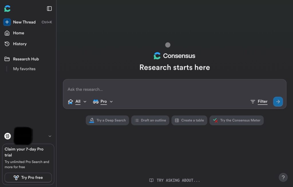The width and height of the screenshot is (293, 187).
Task: Expand the user account chevron menu
Action: (x=50, y=136)
